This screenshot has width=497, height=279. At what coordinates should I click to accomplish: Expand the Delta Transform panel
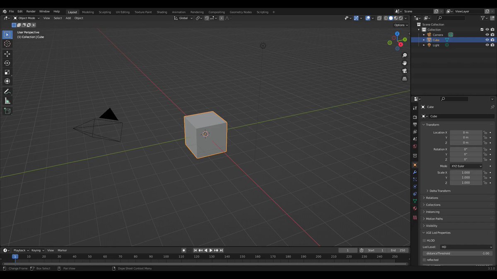click(440, 191)
